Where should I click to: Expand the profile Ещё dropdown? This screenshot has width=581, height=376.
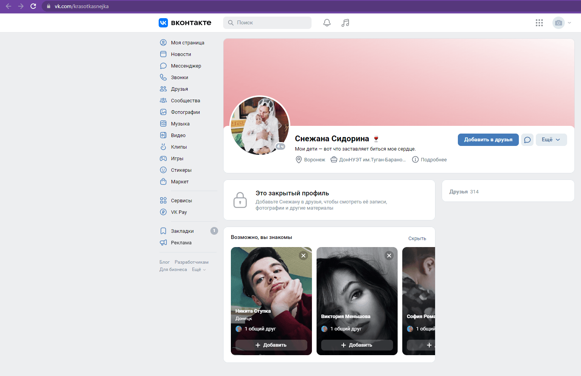pyautogui.click(x=551, y=140)
